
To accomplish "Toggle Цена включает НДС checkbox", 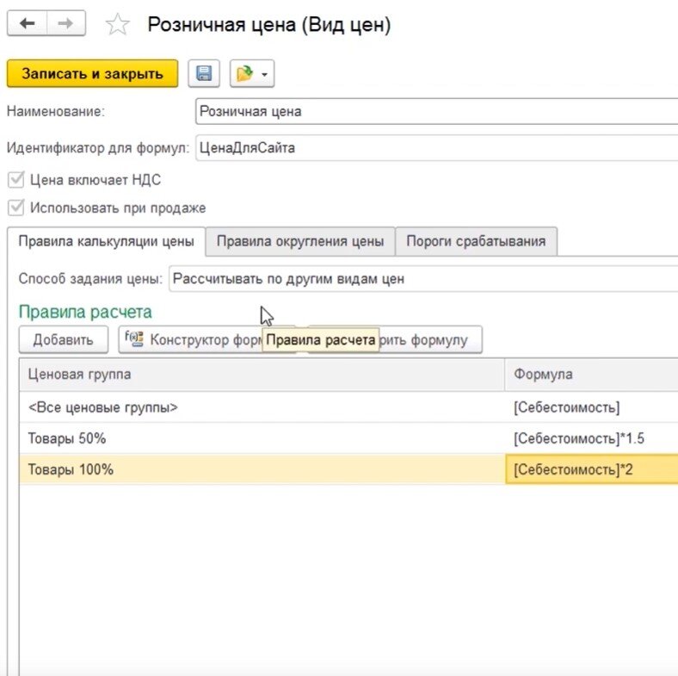I will [x=16, y=180].
